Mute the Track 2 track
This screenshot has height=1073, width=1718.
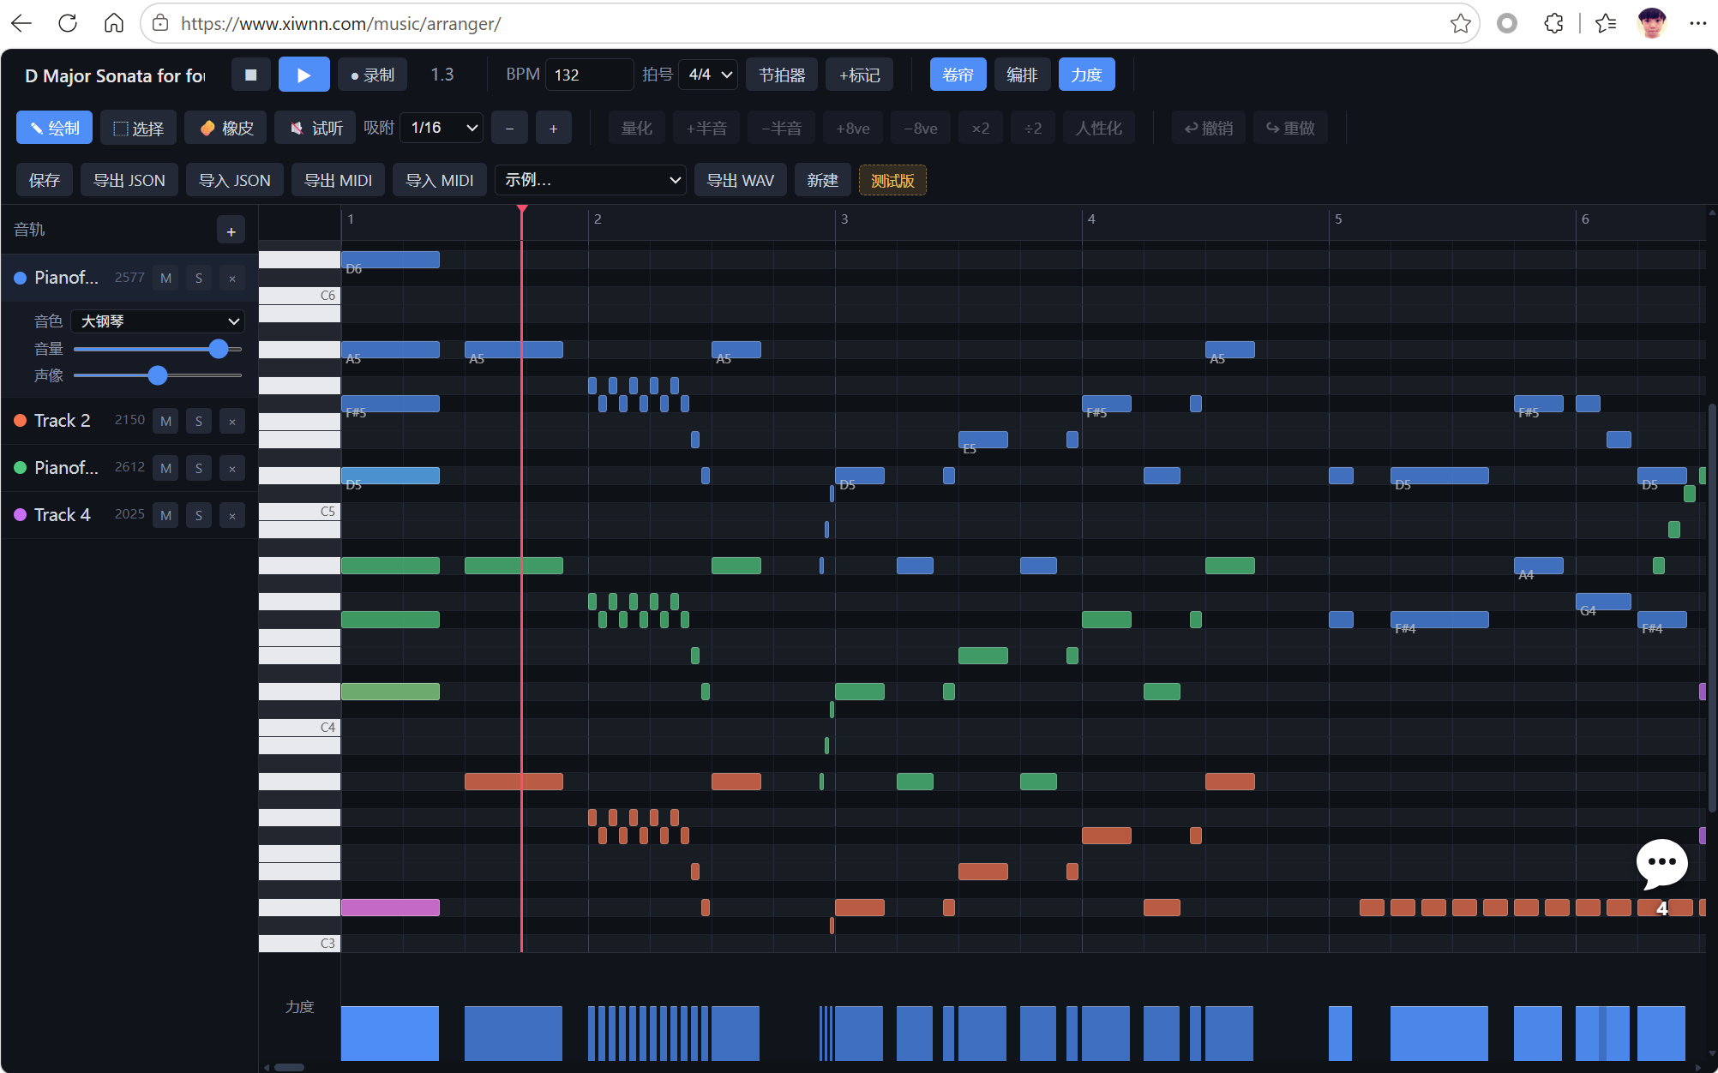click(165, 421)
